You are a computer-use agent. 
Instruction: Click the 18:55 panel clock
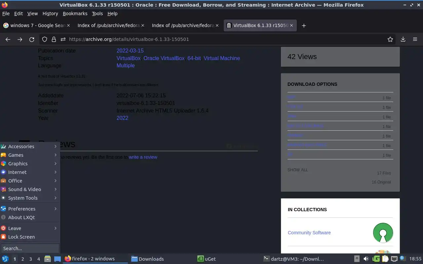click(x=415, y=259)
